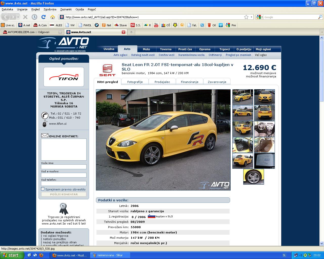
Task: Open the wheel rim thumbnail photo
Action: tap(254, 177)
